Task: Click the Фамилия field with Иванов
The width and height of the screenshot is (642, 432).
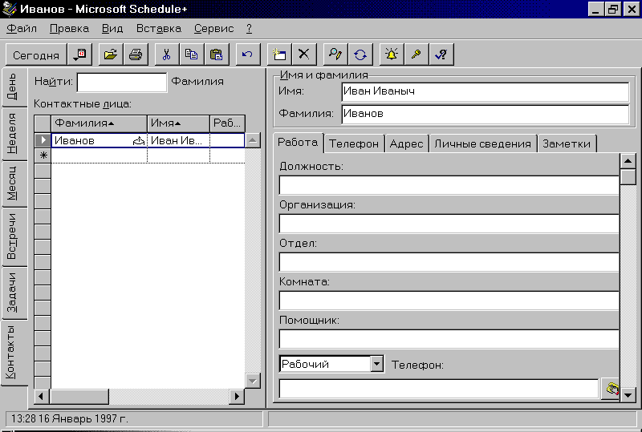Action: click(486, 114)
